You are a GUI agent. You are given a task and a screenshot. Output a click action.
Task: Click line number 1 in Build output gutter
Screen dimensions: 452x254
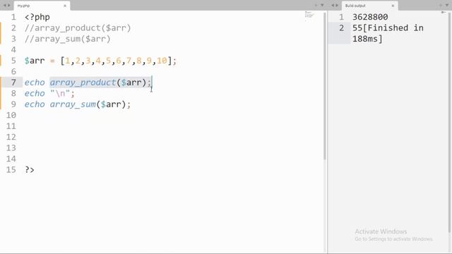(342, 17)
